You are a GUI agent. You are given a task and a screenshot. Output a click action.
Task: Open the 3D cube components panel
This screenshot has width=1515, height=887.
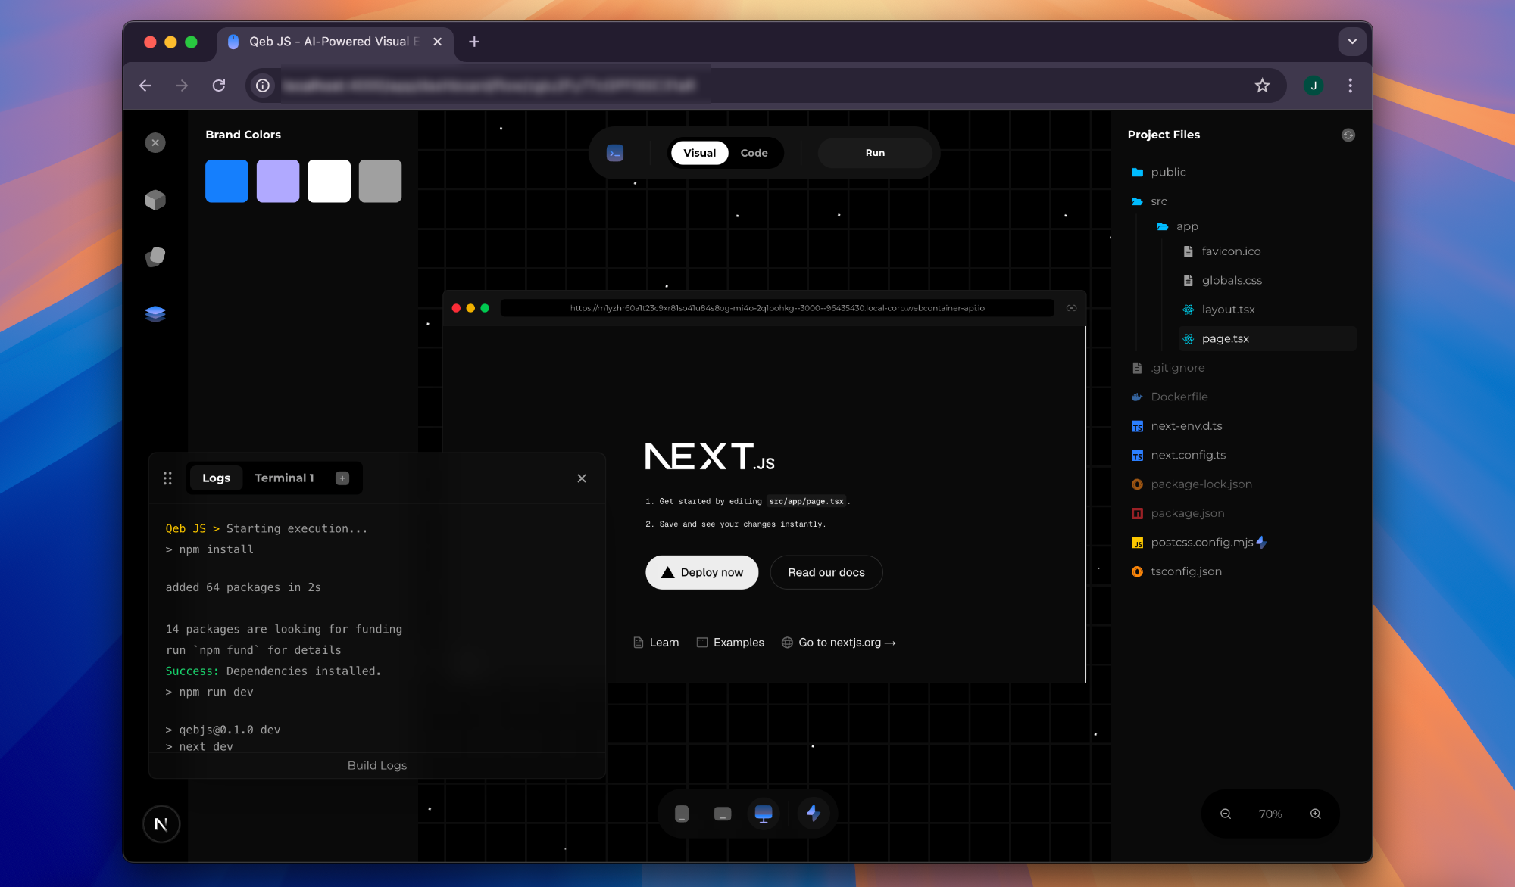(155, 200)
